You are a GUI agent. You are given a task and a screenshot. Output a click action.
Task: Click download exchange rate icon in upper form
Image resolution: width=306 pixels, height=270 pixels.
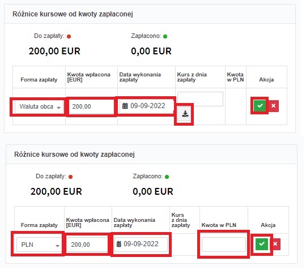pos(185,114)
